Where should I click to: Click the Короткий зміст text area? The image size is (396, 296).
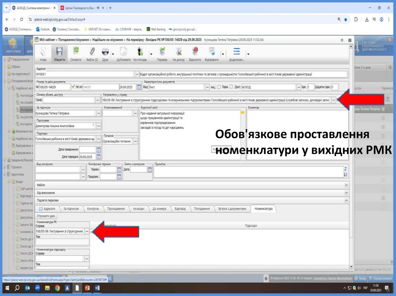(190, 135)
